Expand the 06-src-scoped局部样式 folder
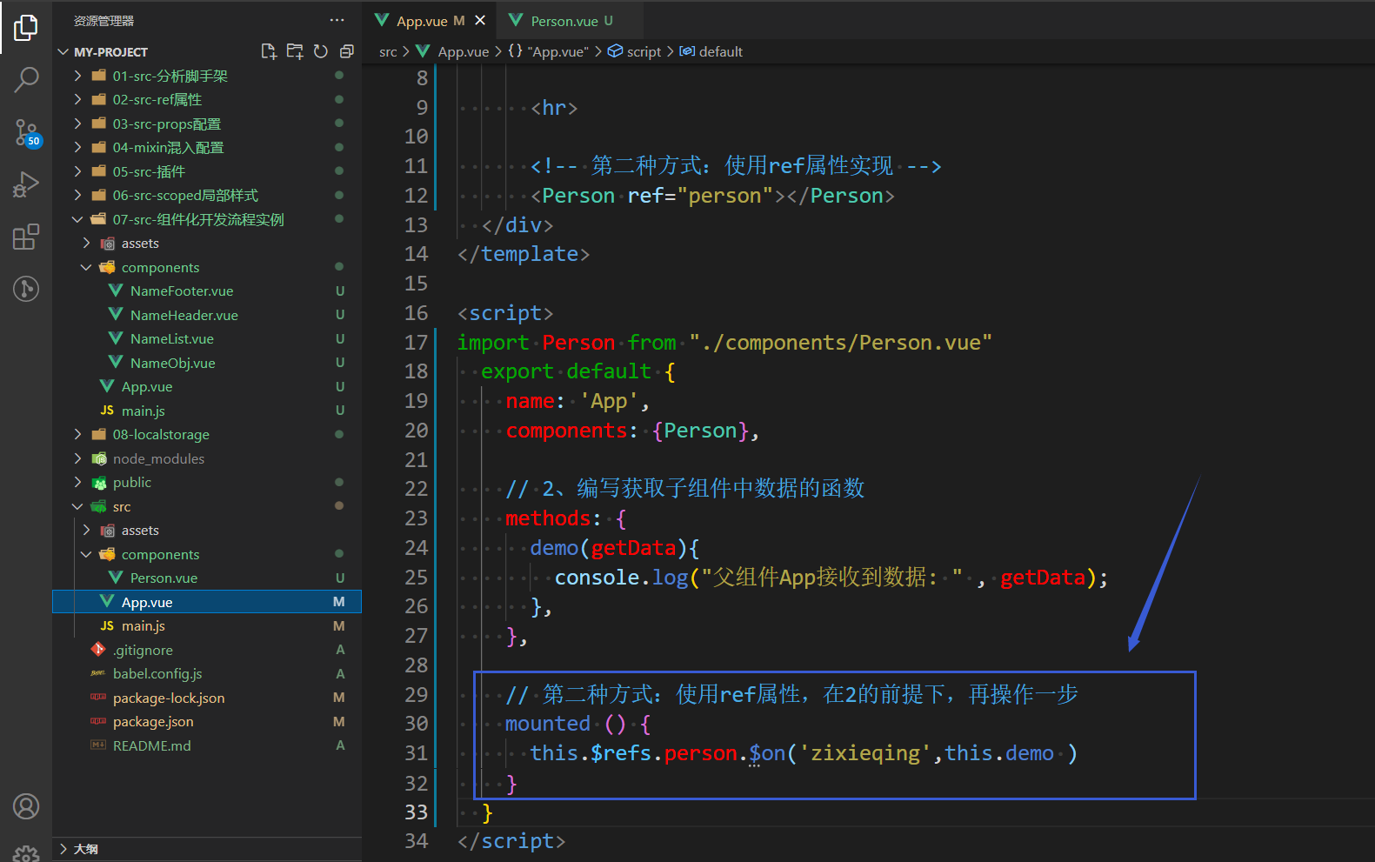 [x=207, y=196]
